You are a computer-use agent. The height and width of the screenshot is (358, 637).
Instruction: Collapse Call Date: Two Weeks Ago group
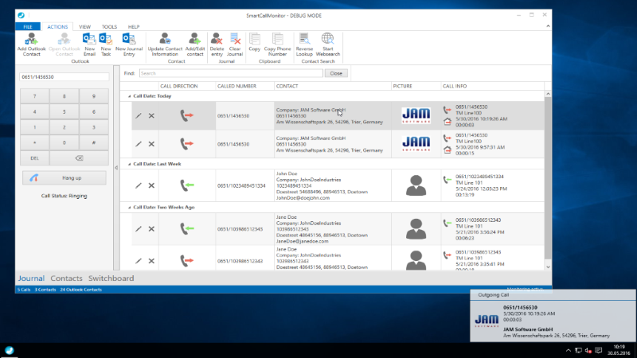[x=130, y=208]
